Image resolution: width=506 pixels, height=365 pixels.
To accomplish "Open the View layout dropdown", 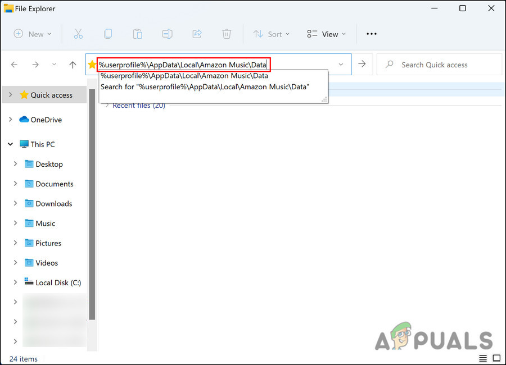I will pos(326,34).
